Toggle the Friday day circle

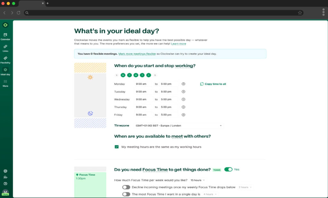149,75
